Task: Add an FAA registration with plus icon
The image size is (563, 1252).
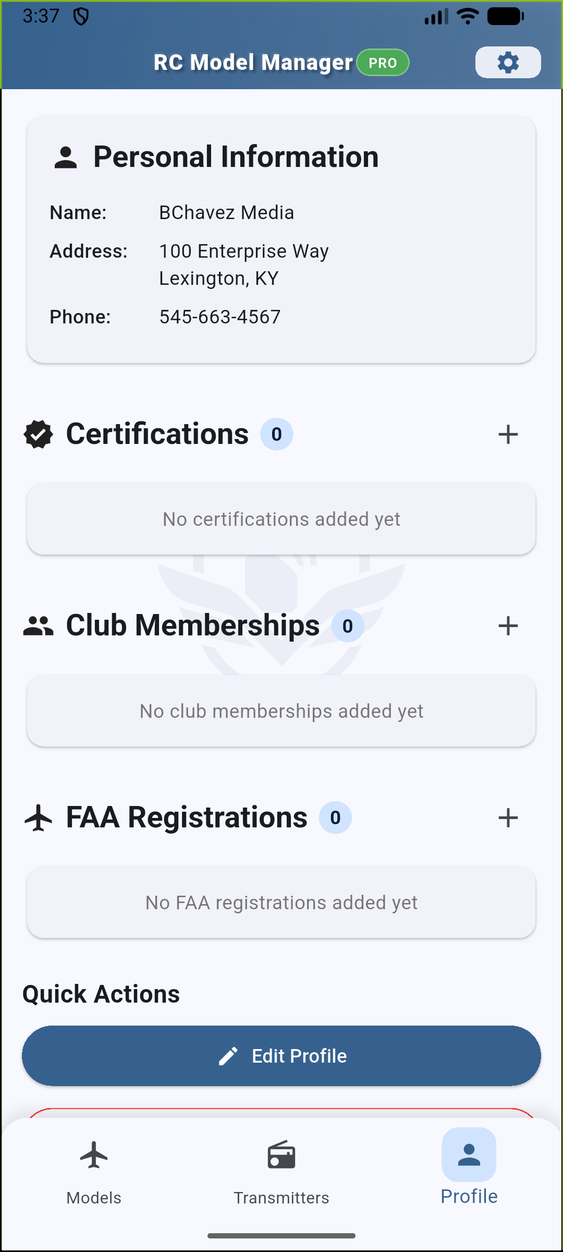Action: click(508, 817)
